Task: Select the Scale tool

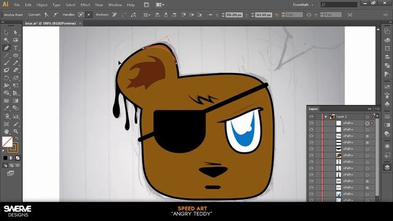Action: pyautogui.click(x=15, y=78)
